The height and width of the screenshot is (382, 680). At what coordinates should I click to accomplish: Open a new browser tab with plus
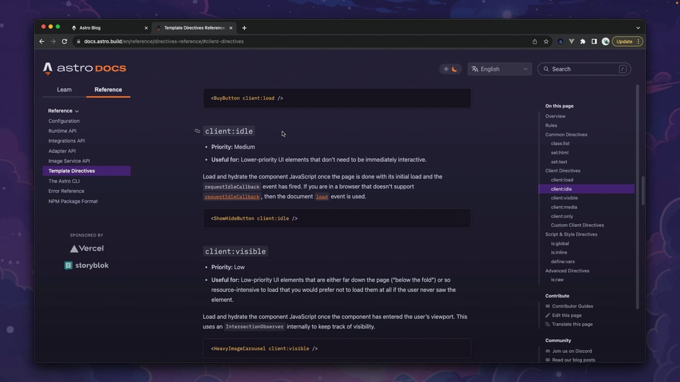(244, 28)
